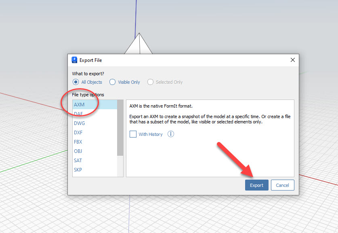Choose DAE file type

(95, 114)
